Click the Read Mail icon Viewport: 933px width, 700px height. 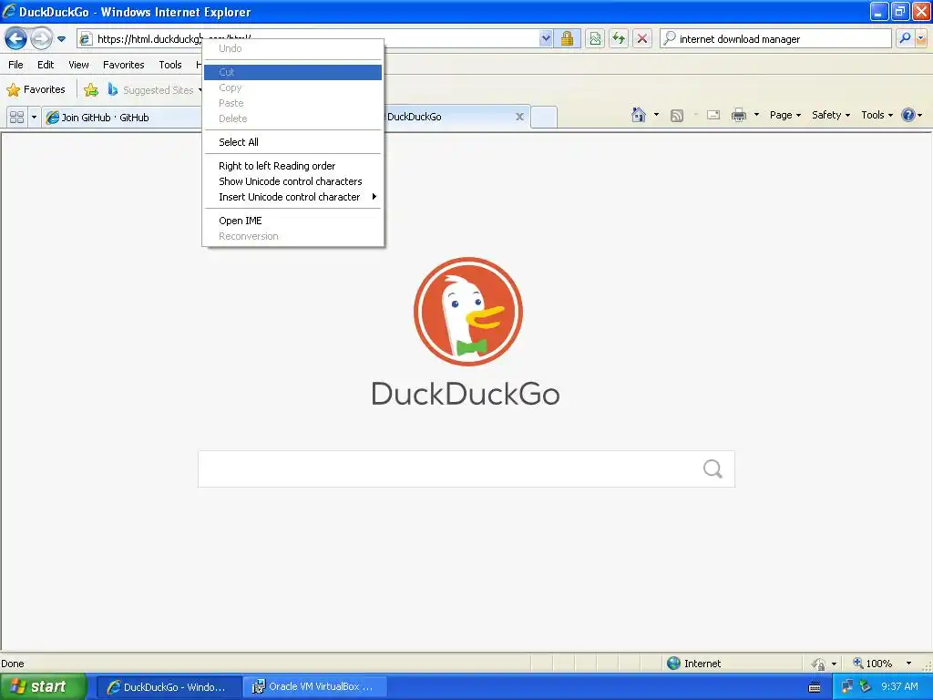713,115
